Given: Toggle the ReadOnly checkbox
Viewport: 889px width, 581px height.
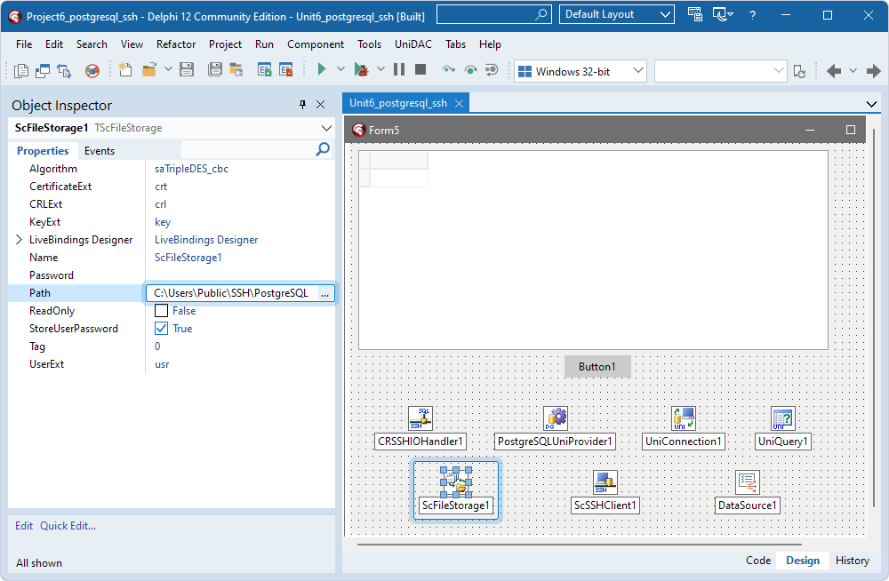Looking at the screenshot, I should (x=161, y=311).
